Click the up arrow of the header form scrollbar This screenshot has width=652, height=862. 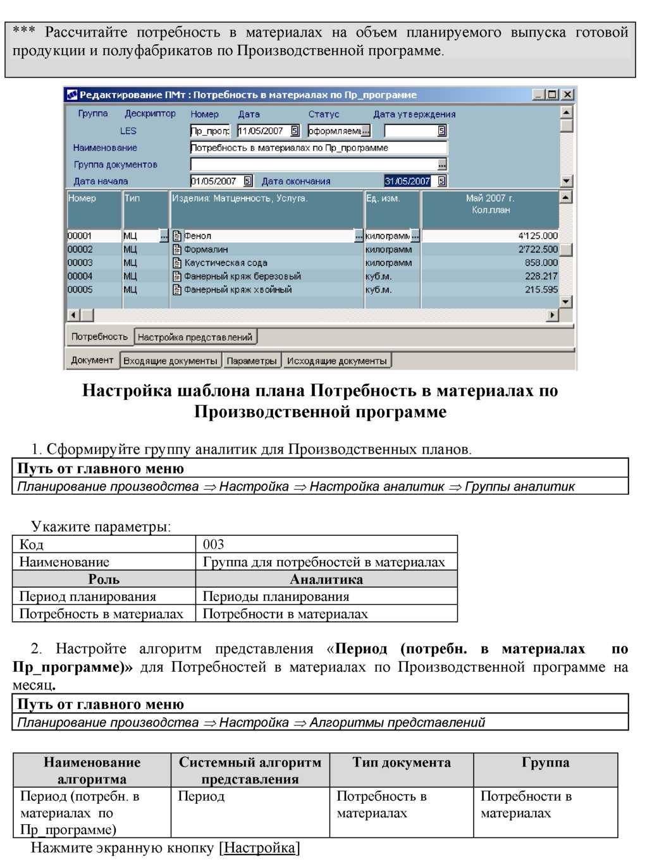pyautogui.click(x=566, y=112)
